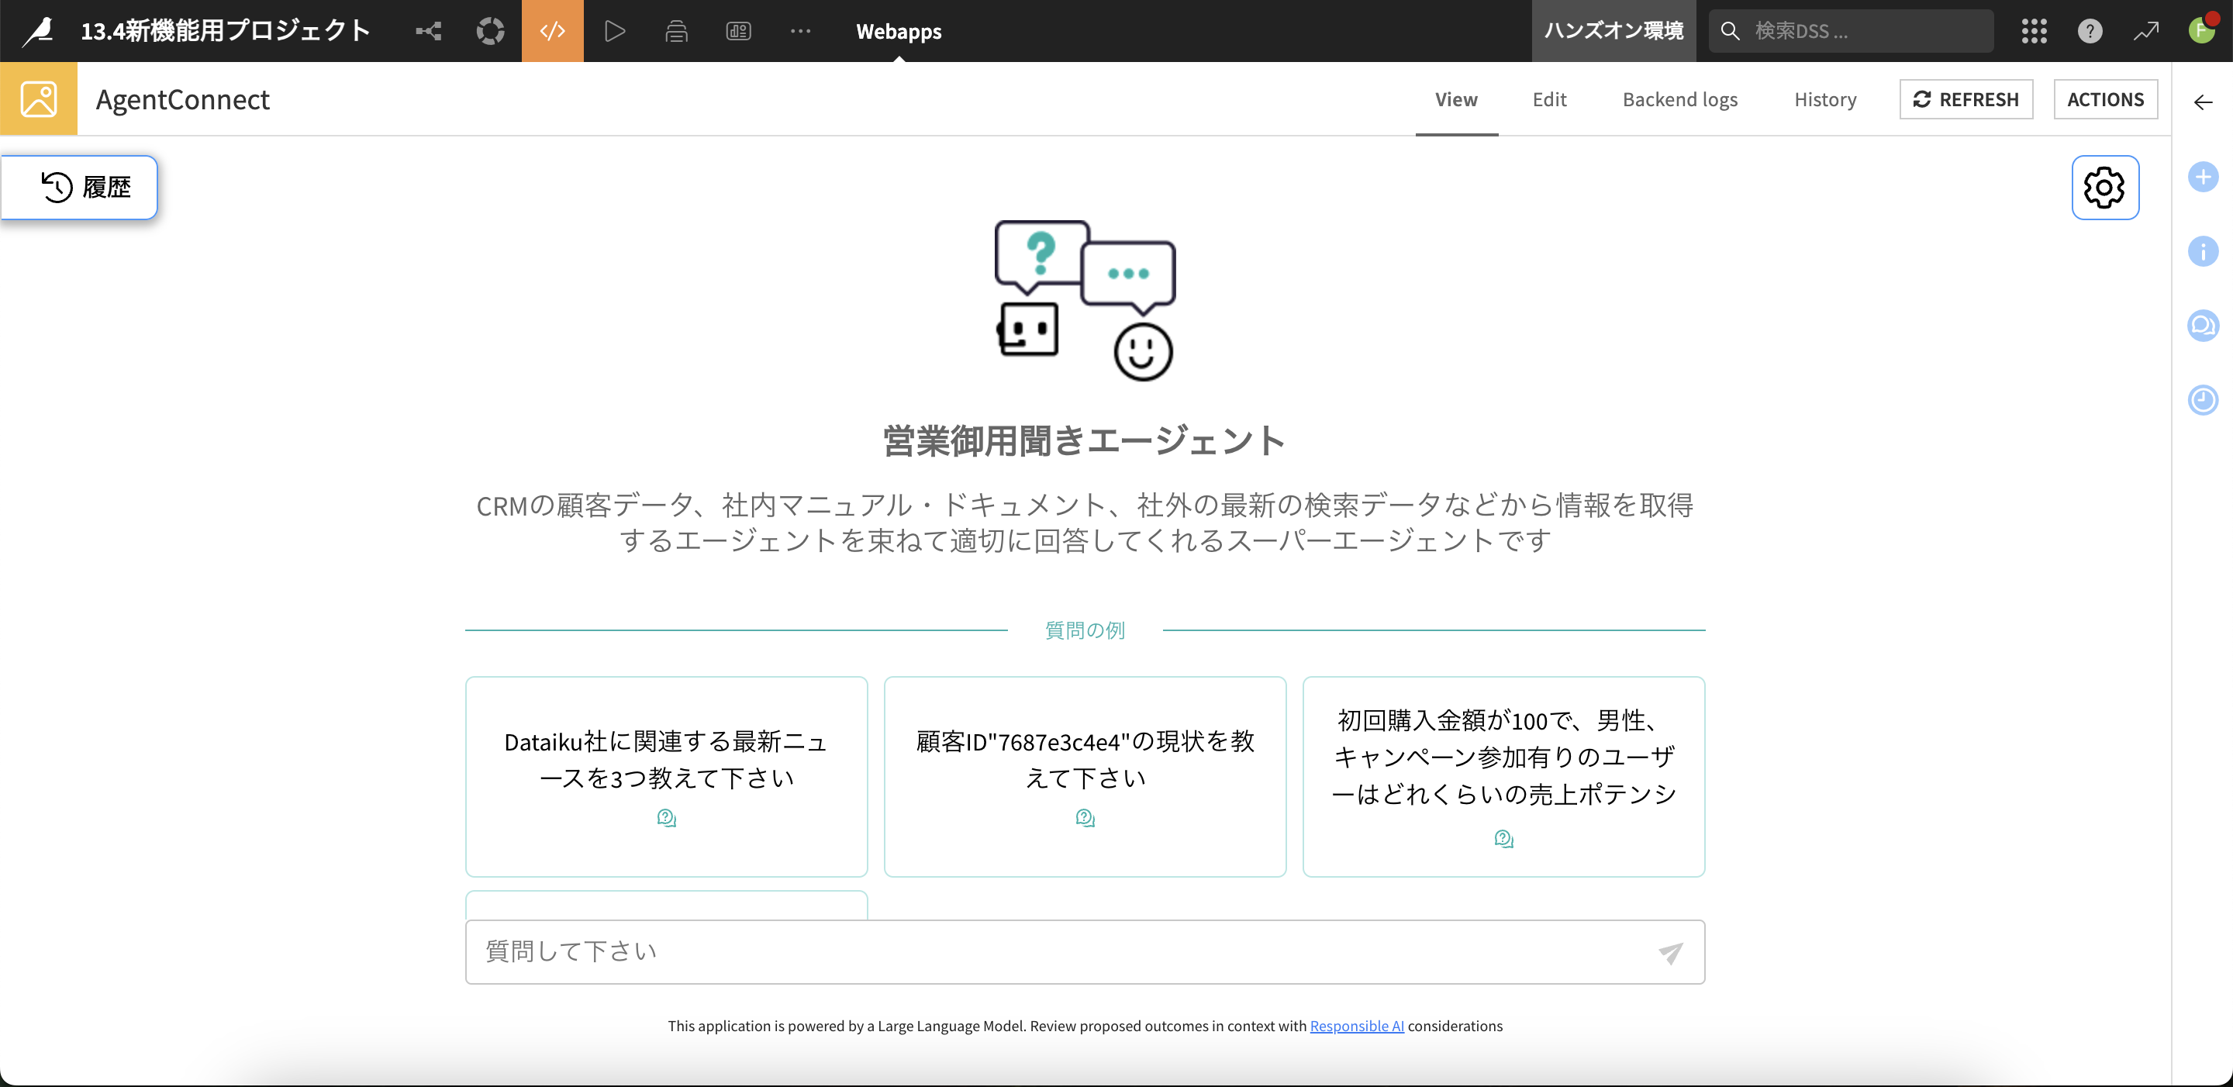Viewport: 2233px width, 1087px height.
Task: Open the circular Visual Analyses icon
Action: [490, 31]
